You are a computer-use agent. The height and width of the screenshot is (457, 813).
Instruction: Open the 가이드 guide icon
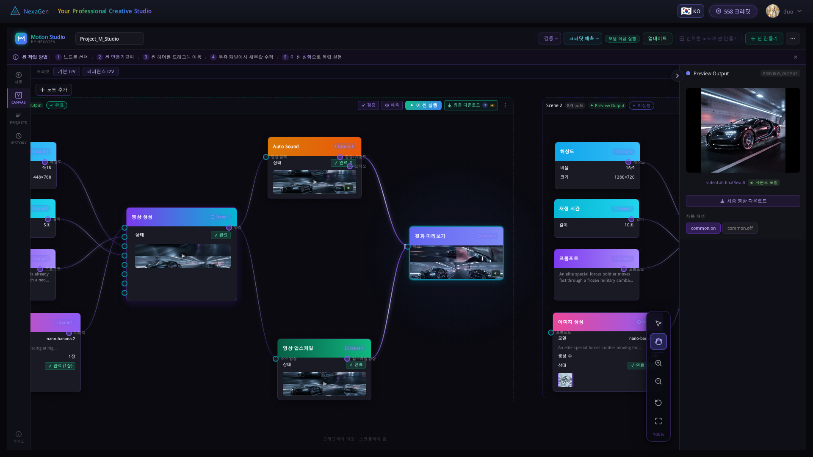(x=19, y=437)
